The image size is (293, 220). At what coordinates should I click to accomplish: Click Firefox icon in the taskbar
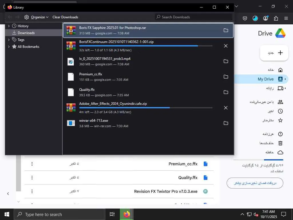tap(126, 214)
